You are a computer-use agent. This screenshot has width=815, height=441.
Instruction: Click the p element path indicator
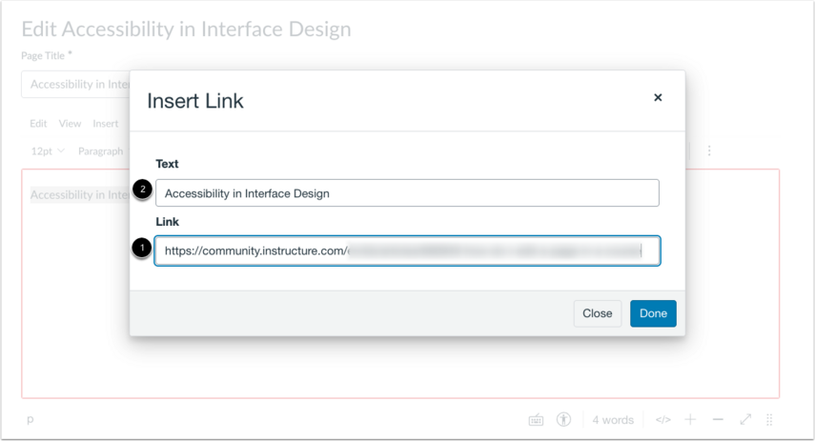[31, 420]
